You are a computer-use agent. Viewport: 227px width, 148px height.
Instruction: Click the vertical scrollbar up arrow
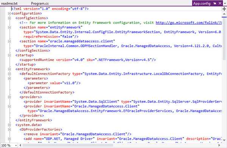224,14
